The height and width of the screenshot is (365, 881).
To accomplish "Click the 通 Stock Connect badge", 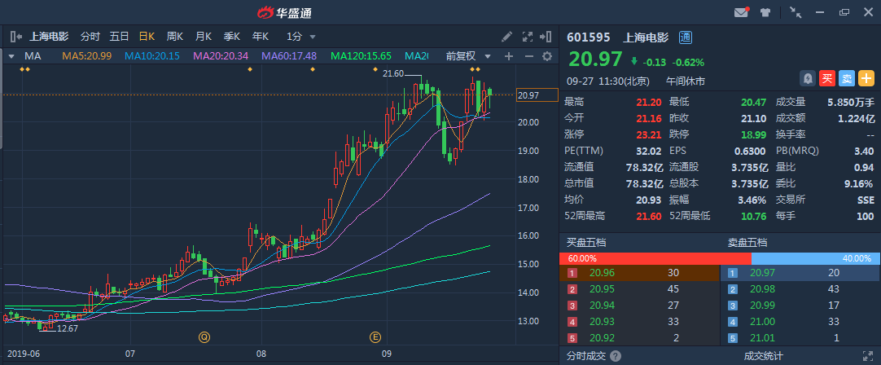I will [x=686, y=37].
